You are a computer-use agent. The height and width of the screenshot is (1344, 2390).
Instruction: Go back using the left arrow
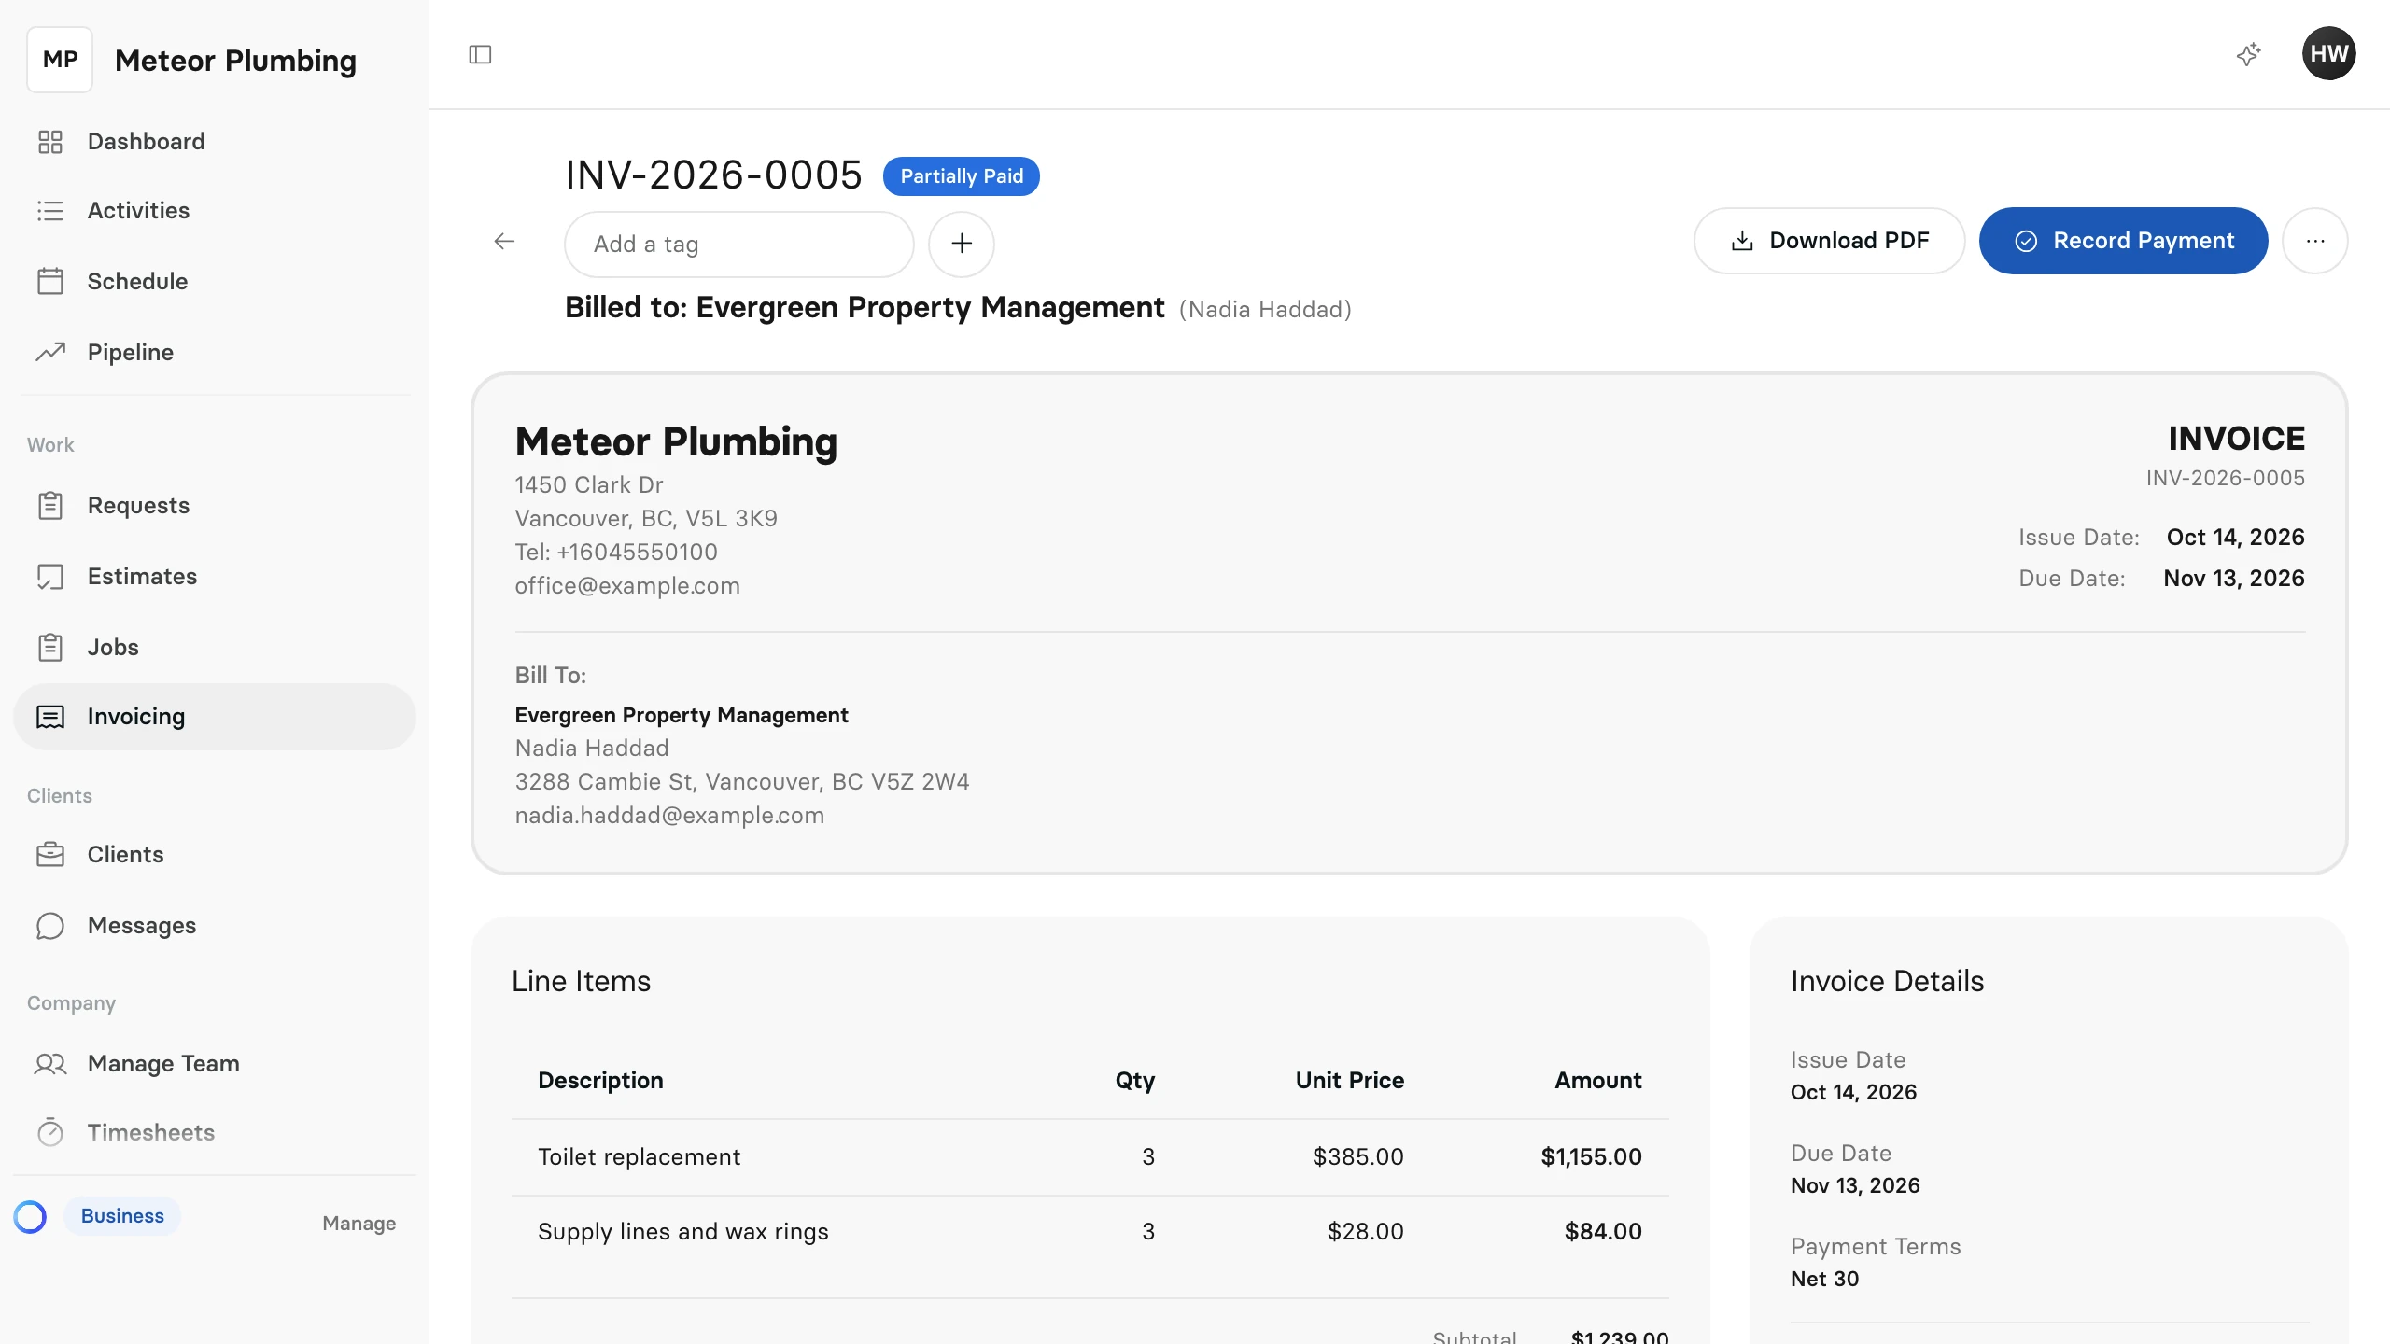(x=504, y=242)
